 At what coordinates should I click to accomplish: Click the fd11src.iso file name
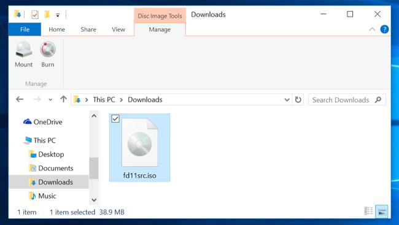(x=140, y=175)
